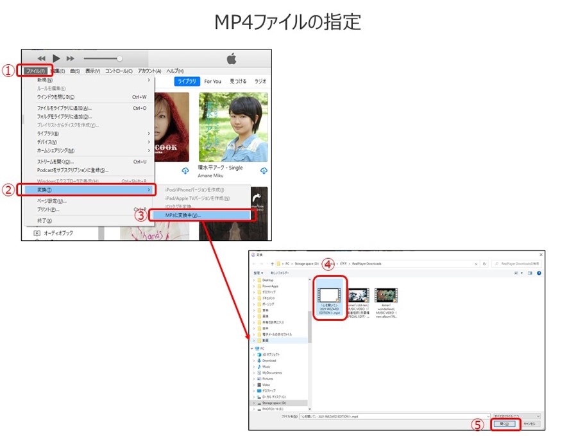Click cloud download icon under COOK album
Viewport: 576px width, 436px height.
click(185, 171)
